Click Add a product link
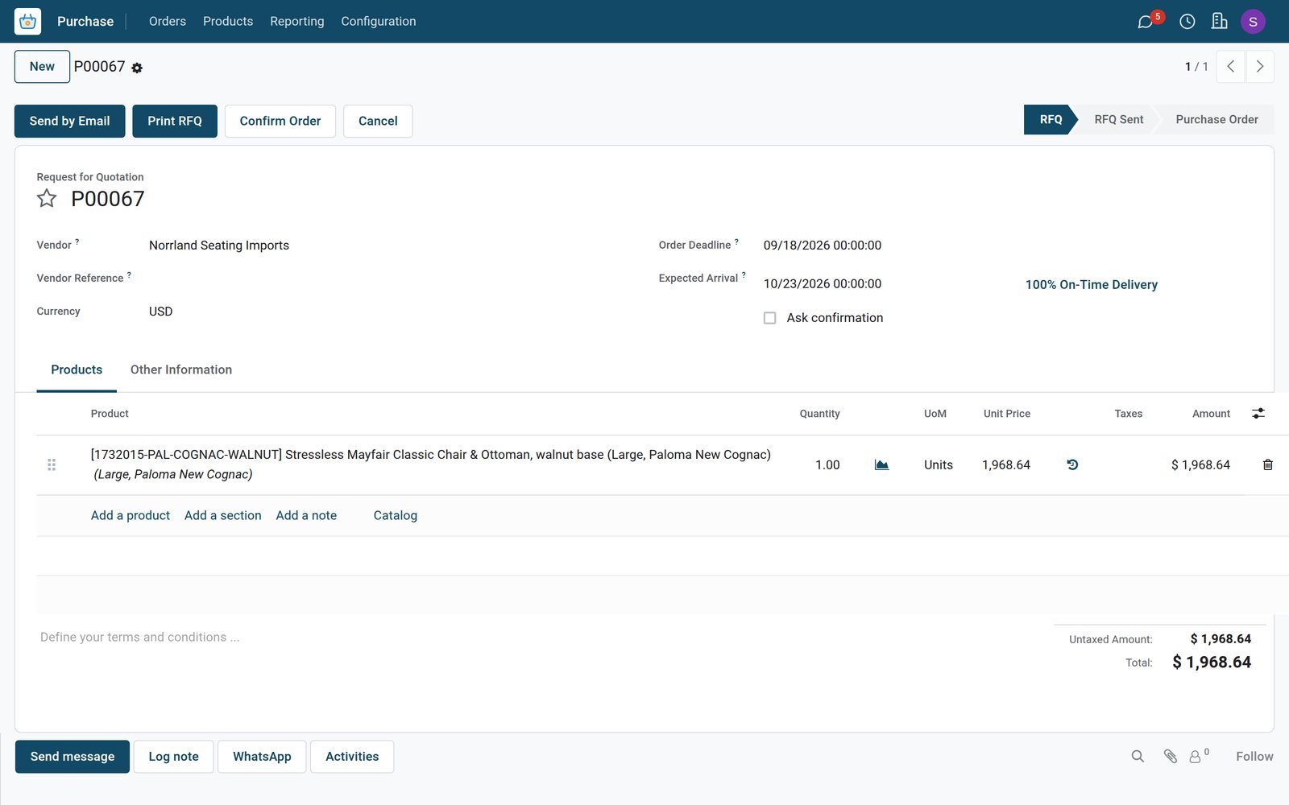The height and width of the screenshot is (805, 1289). [x=131, y=515]
